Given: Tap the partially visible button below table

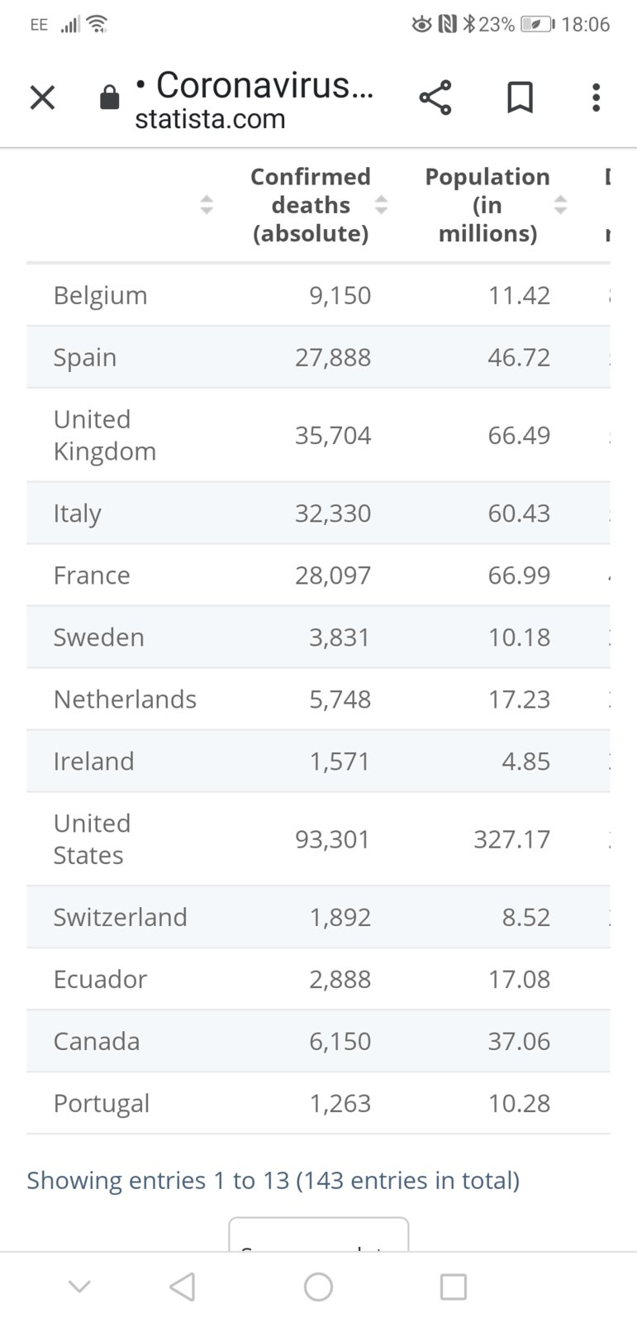Looking at the screenshot, I should pyautogui.click(x=318, y=1235).
